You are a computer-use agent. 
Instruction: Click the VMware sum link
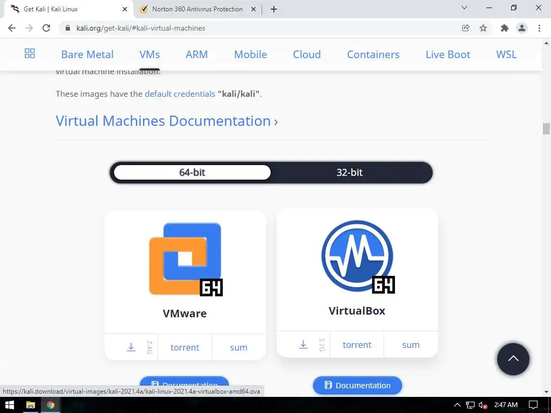(238, 347)
